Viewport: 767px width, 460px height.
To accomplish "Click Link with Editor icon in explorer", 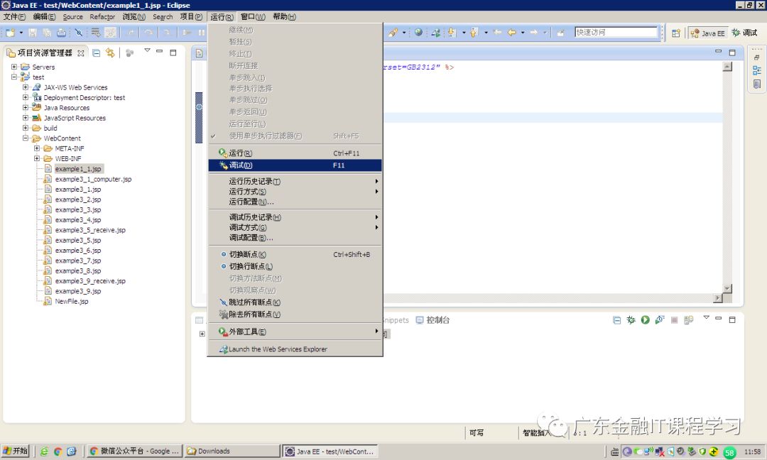I will [x=111, y=53].
